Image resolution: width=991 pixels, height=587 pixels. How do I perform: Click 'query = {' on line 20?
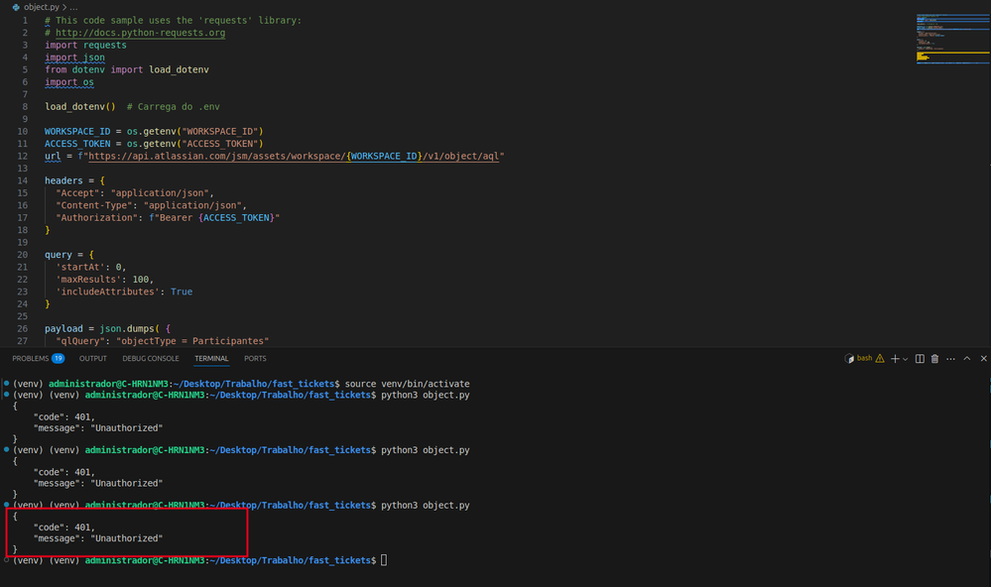(68, 255)
